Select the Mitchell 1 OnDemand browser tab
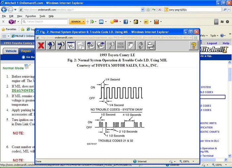 click(23, 36)
